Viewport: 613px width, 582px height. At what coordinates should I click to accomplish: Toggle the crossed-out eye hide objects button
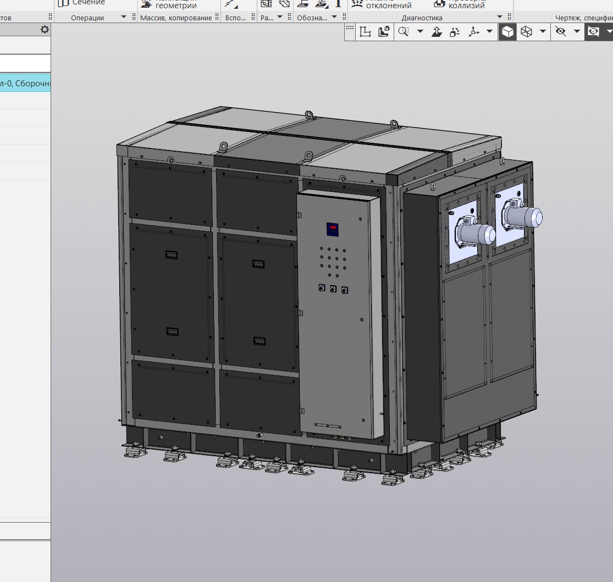[560, 32]
